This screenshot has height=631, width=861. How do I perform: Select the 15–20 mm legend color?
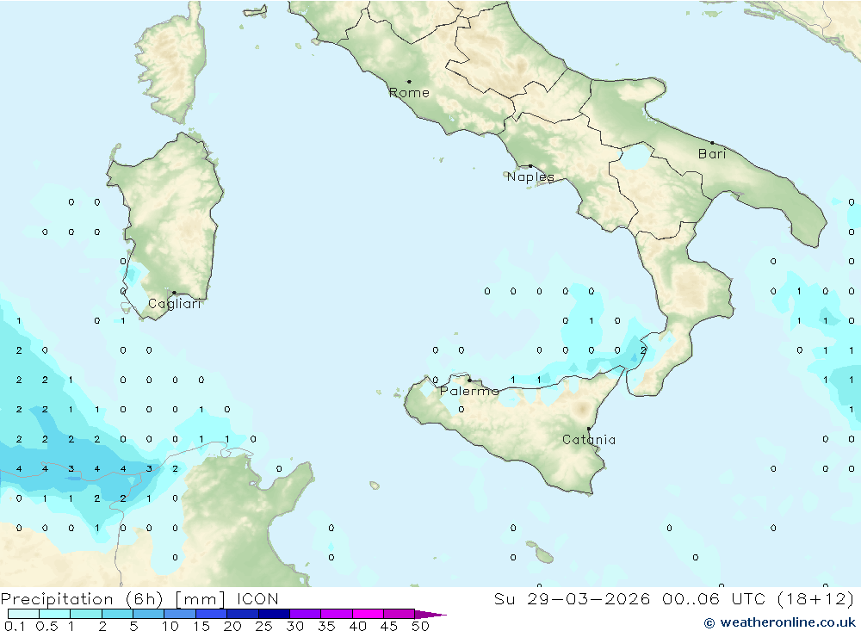[x=212, y=614]
